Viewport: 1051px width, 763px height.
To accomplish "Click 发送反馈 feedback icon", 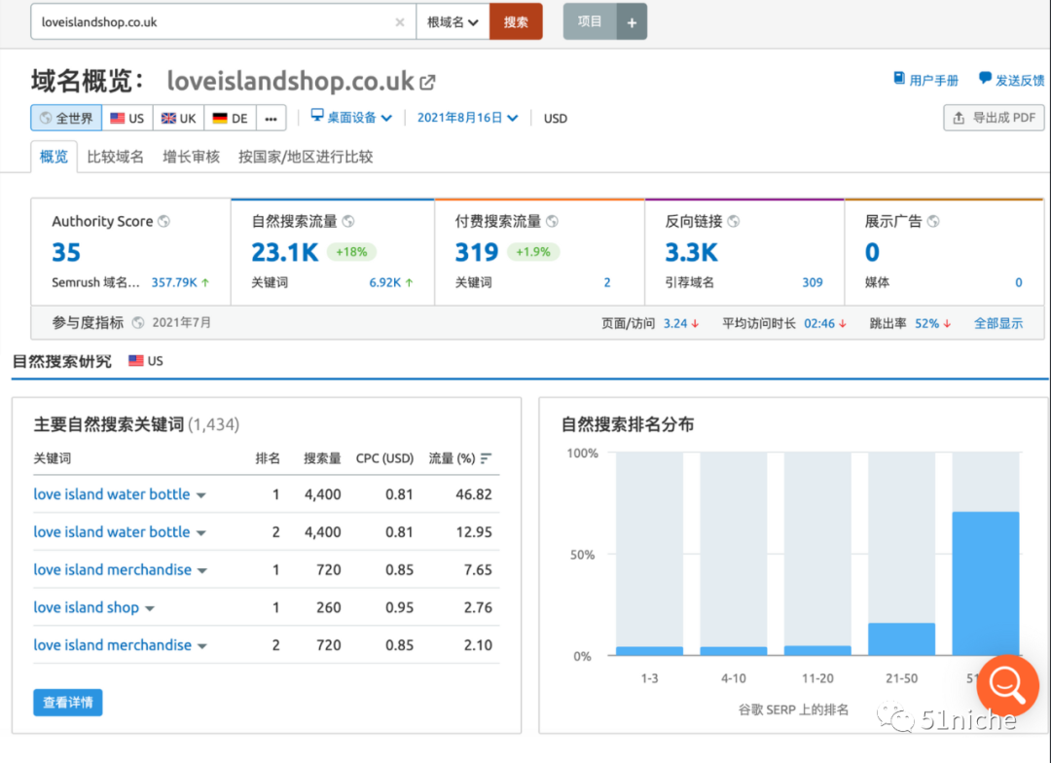I will coord(985,79).
